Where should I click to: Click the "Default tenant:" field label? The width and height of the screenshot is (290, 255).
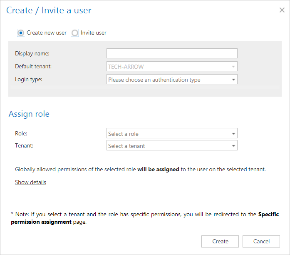point(33,66)
